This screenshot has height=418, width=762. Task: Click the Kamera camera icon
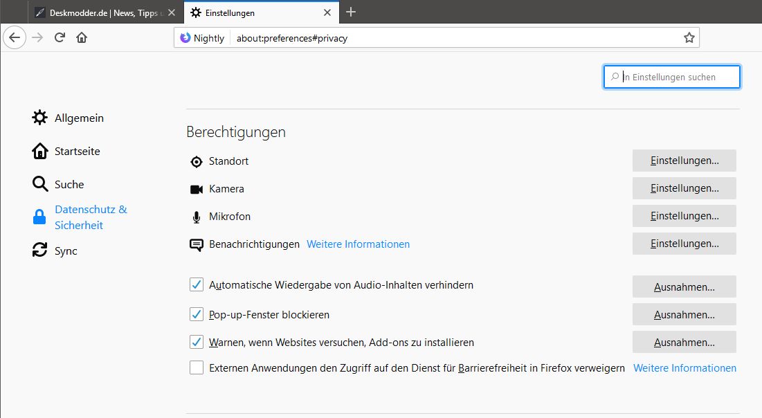click(x=197, y=190)
